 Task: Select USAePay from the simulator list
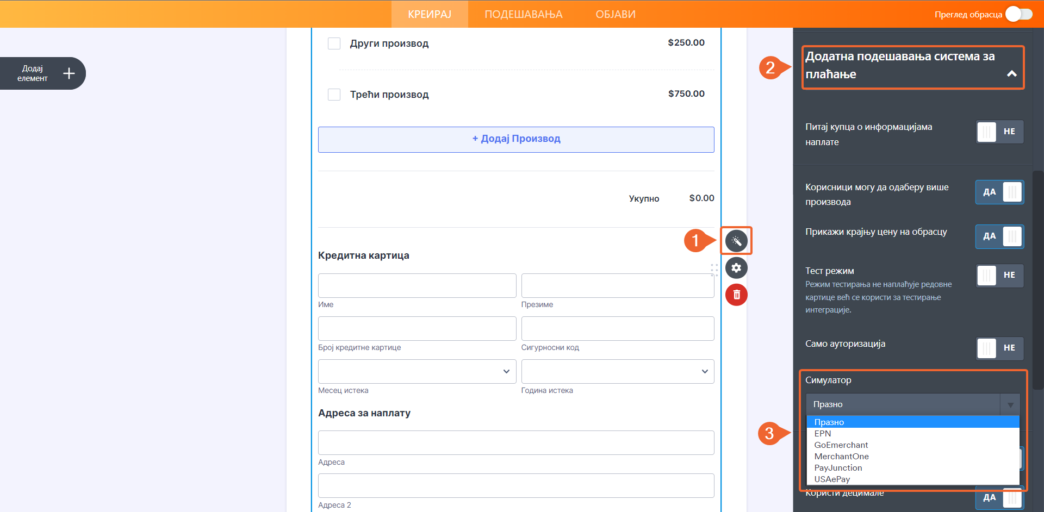point(912,479)
